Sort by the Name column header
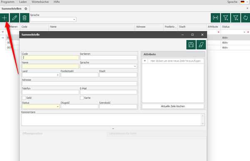This screenshot has height=161, width=250. tap(92, 27)
